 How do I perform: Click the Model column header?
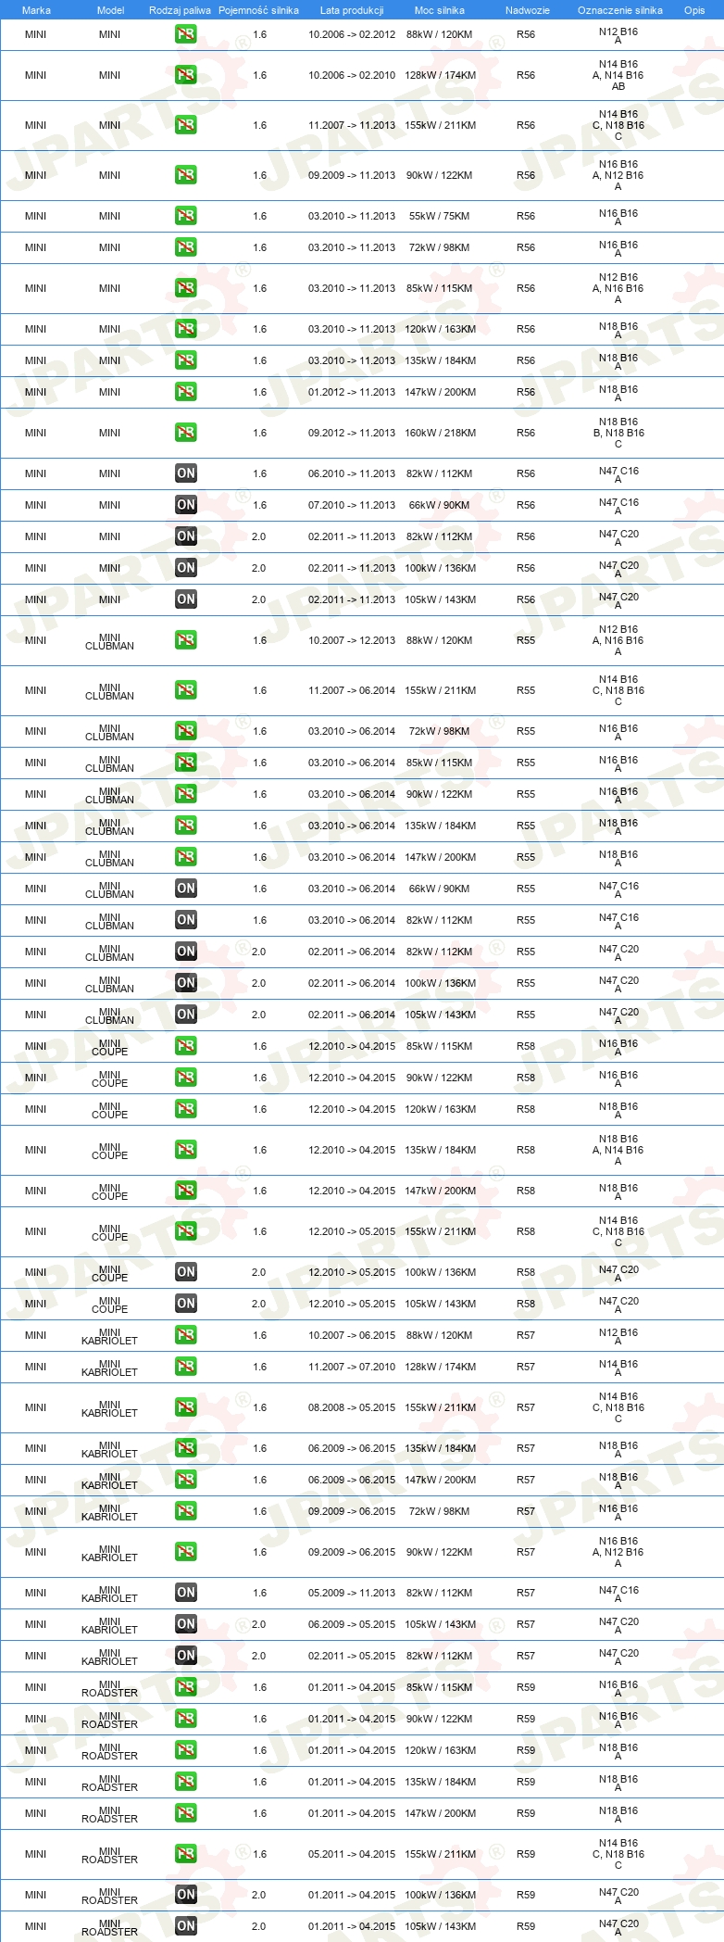click(x=110, y=10)
